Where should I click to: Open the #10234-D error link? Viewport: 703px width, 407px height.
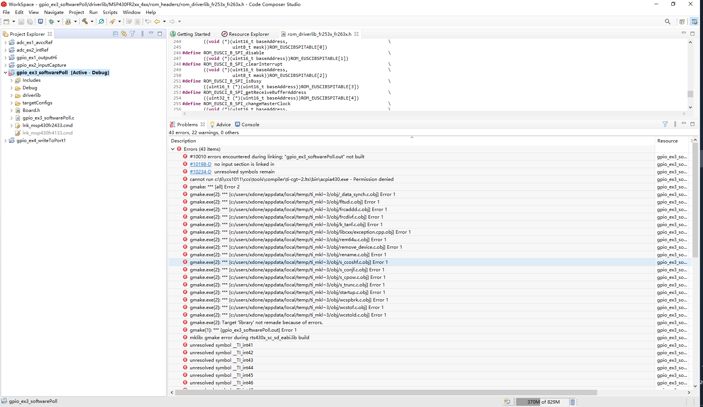pyautogui.click(x=200, y=172)
